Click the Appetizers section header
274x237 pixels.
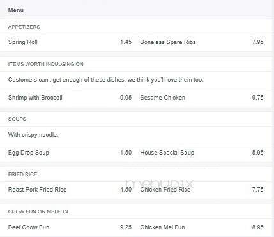click(x=24, y=27)
